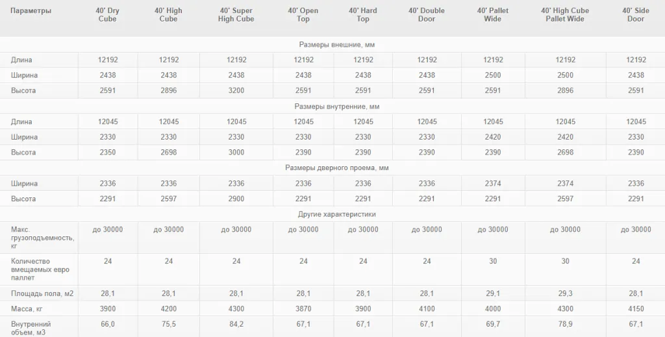Image resolution: width=665 pixels, height=337 pixels.
Task: Select the 40' High Cube Pallet Wide header
Action: click(x=565, y=15)
